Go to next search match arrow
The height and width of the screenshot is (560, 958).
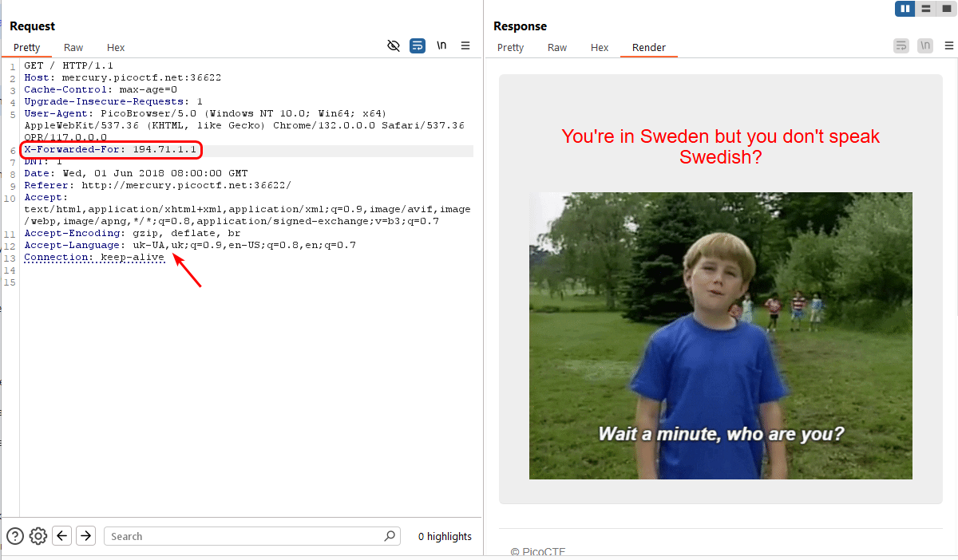click(x=85, y=536)
